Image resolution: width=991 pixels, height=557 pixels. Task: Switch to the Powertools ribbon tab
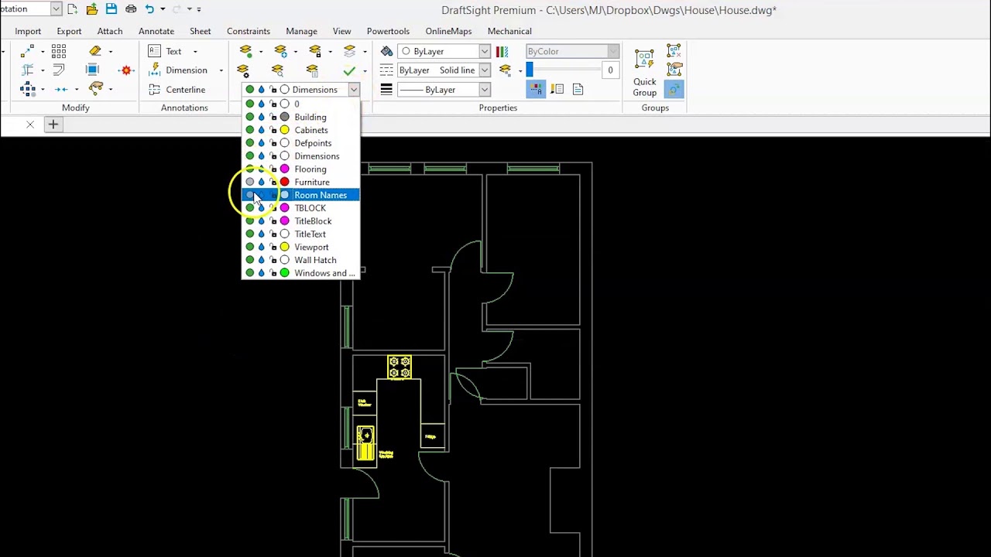point(388,31)
